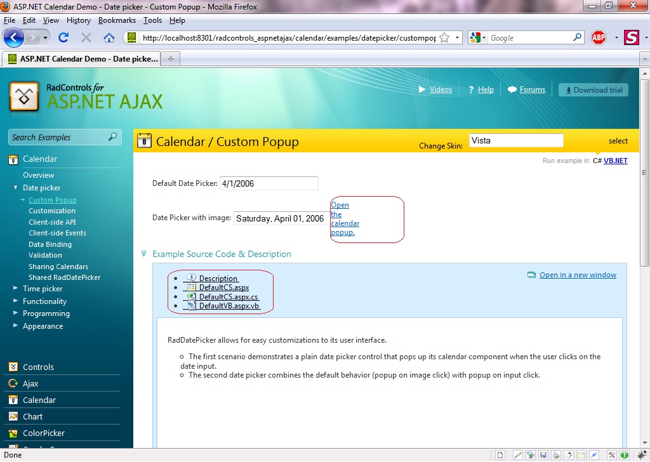Click the Search Examples magnifier icon
The height and width of the screenshot is (462, 650).
tap(112, 136)
